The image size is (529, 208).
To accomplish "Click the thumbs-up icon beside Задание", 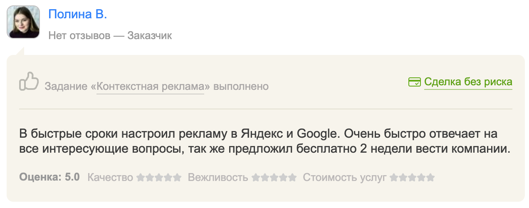I will tap(29, 81).
